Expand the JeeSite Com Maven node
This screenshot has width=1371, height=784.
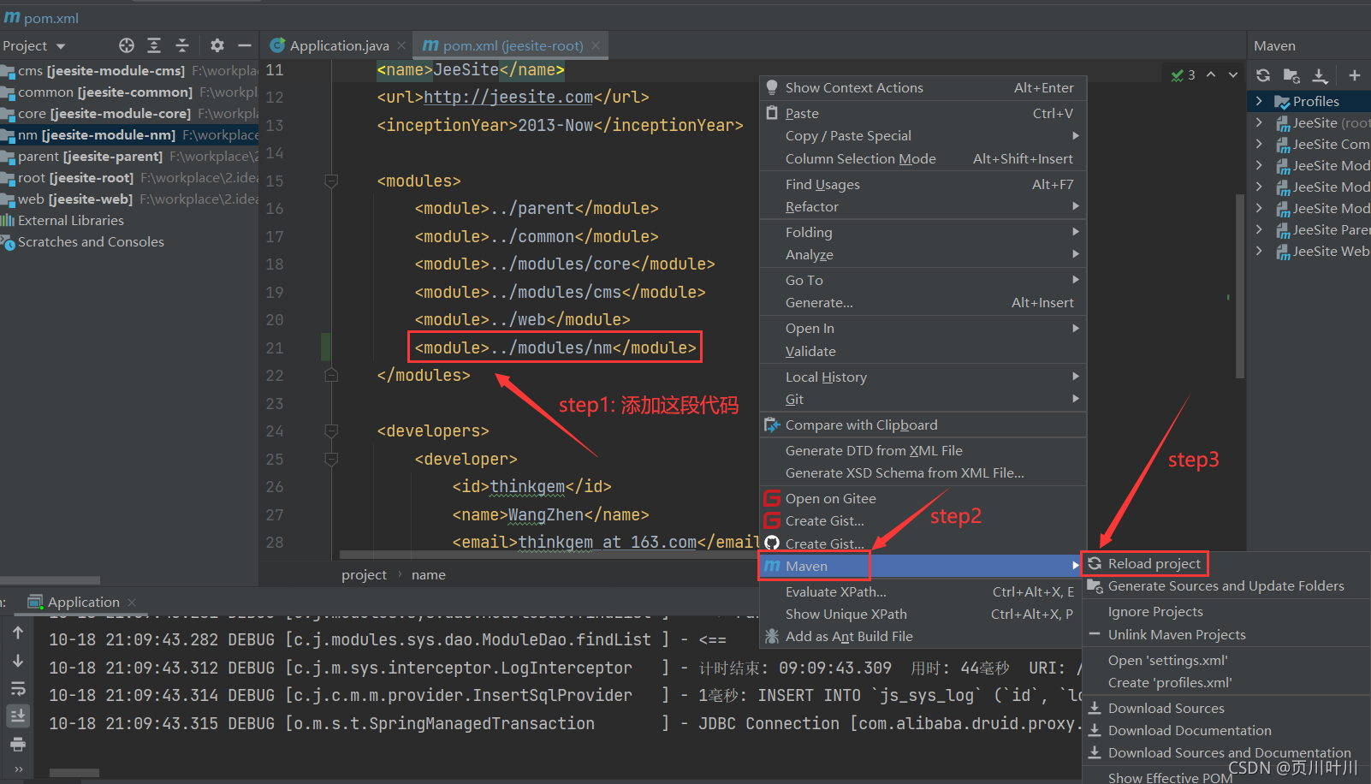(1259, 144)
